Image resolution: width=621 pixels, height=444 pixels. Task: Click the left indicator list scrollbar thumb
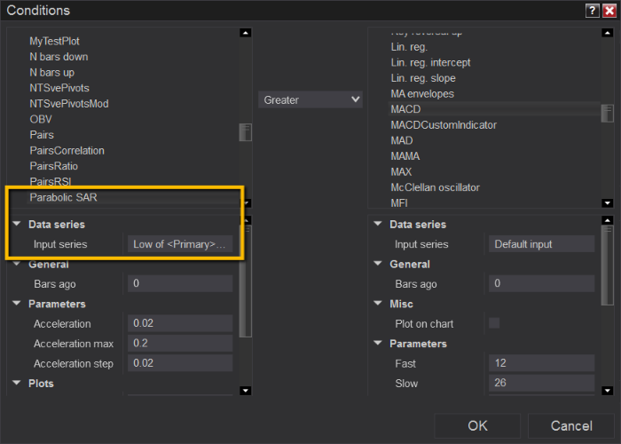tap(246, 132)
